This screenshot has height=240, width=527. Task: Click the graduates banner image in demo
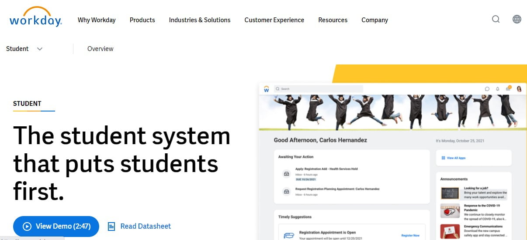[x=393, y=112]
